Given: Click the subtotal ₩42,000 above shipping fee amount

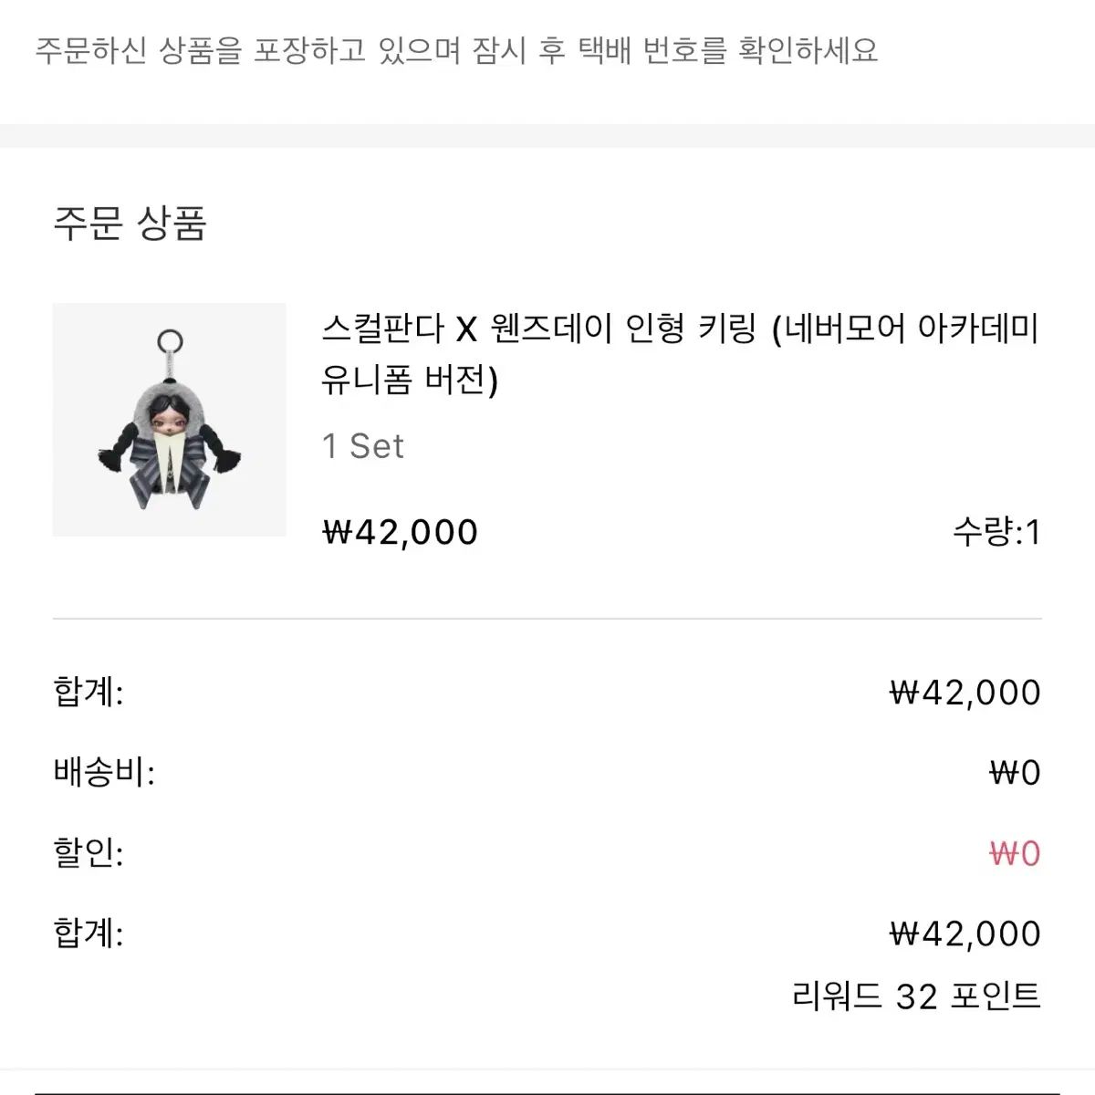Looking at the screenshot, I should point(965,693).
